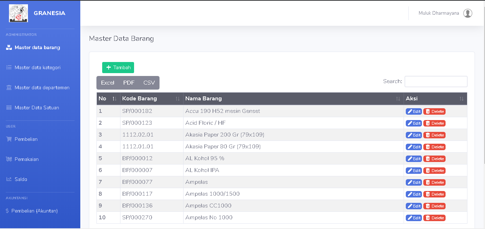Click the chart icon beside Saldo
The height and width of the screenshot is (229, 485).
coord(9,179)
